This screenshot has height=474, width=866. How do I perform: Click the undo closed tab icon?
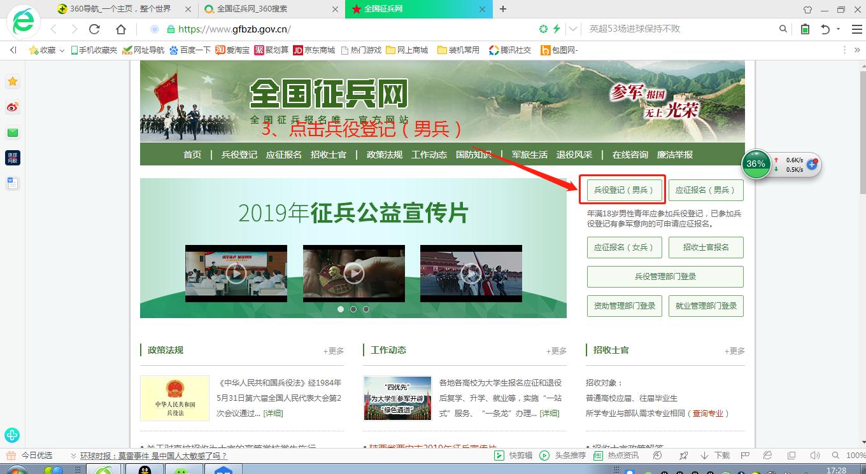click(825, 29)
